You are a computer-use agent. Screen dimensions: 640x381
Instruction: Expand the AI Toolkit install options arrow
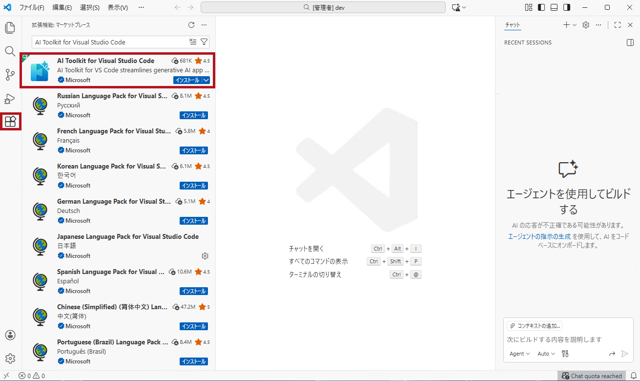(206, 80)
